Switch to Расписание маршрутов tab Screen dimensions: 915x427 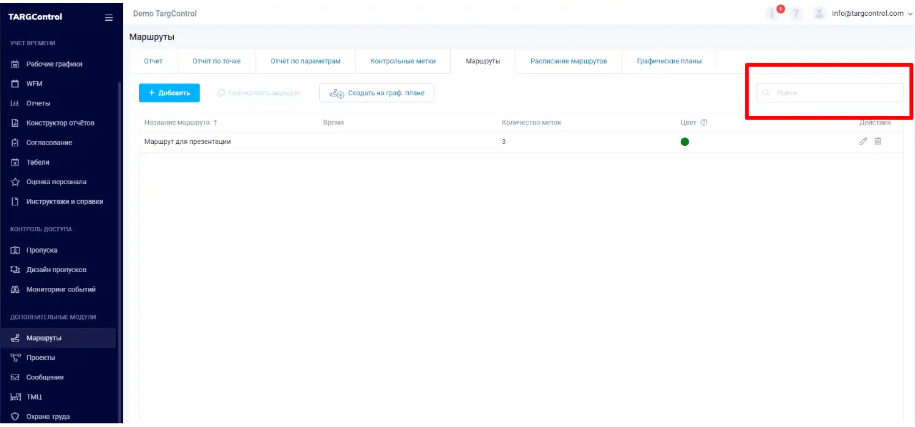point(569,61)
